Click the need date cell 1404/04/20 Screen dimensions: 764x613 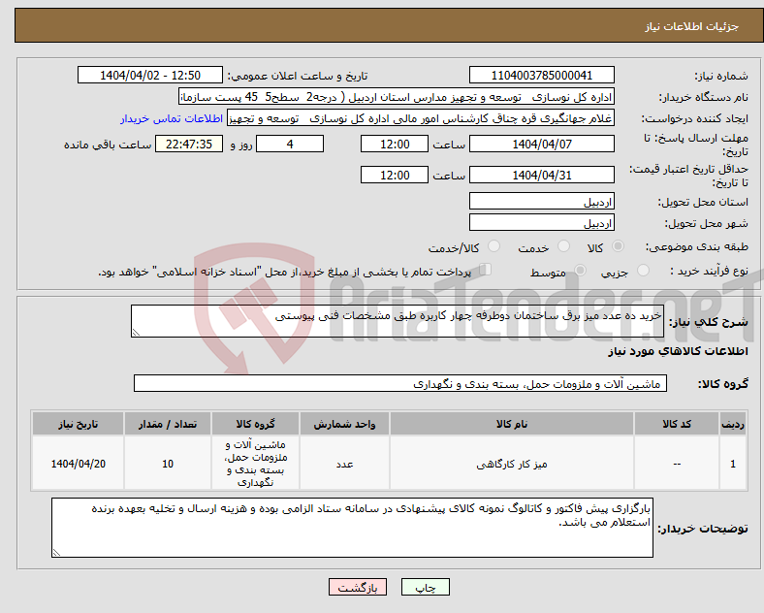click(x=78, y=464)
